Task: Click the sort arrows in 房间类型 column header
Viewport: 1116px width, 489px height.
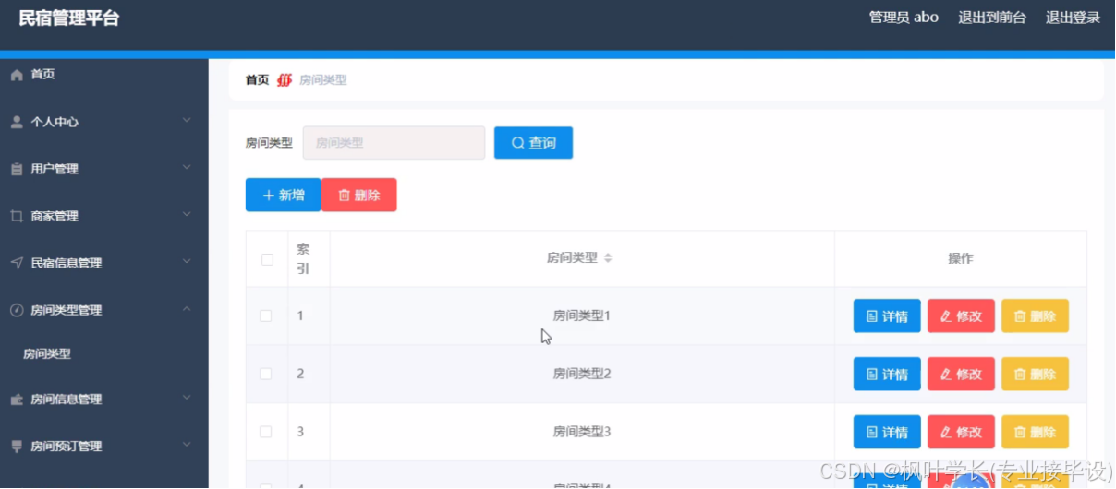Action: point(608,258)
